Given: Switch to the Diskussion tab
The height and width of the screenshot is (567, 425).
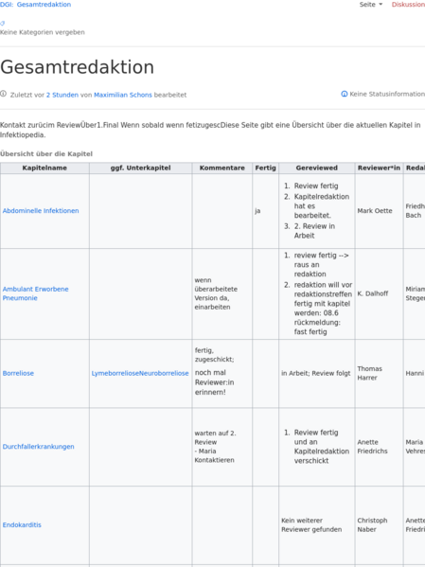Looking at the screenshot, I should 408,5.
